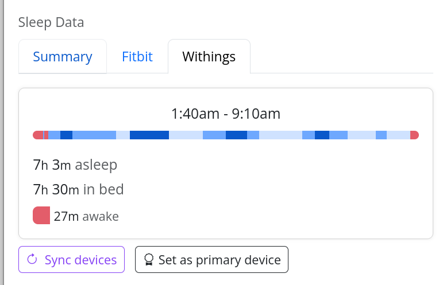Open the Fitbit sleep tab
This screenshot has height=285, width=439.
pyautogui.click(x=137, y=57)
